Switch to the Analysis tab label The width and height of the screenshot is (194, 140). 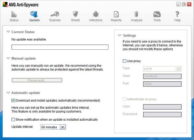pos(136,20)
